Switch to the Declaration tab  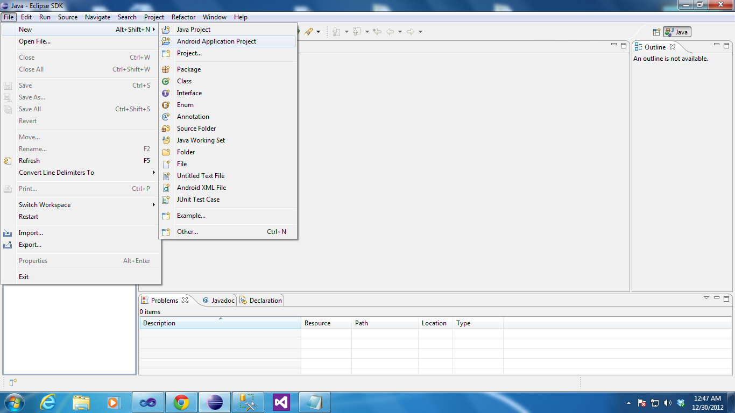coord(261,300)
